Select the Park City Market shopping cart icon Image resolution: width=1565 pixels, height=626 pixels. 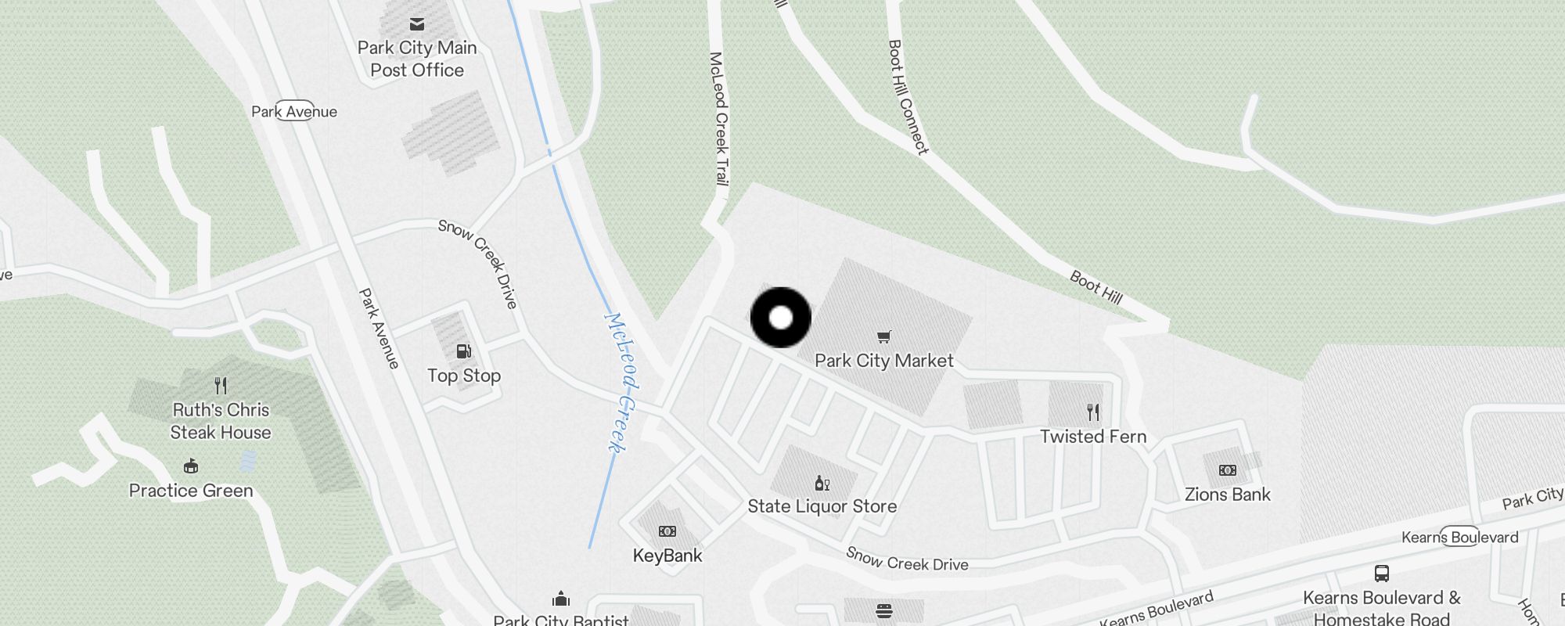click(883, 337)
